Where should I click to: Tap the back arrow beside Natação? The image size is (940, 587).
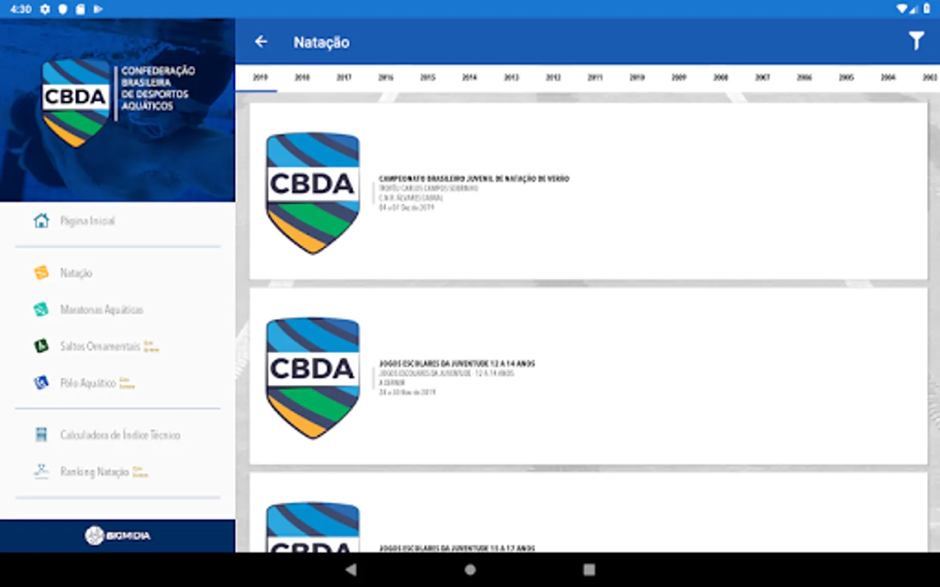pos(261,42)
